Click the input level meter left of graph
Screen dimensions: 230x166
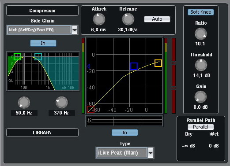[83, 76]
